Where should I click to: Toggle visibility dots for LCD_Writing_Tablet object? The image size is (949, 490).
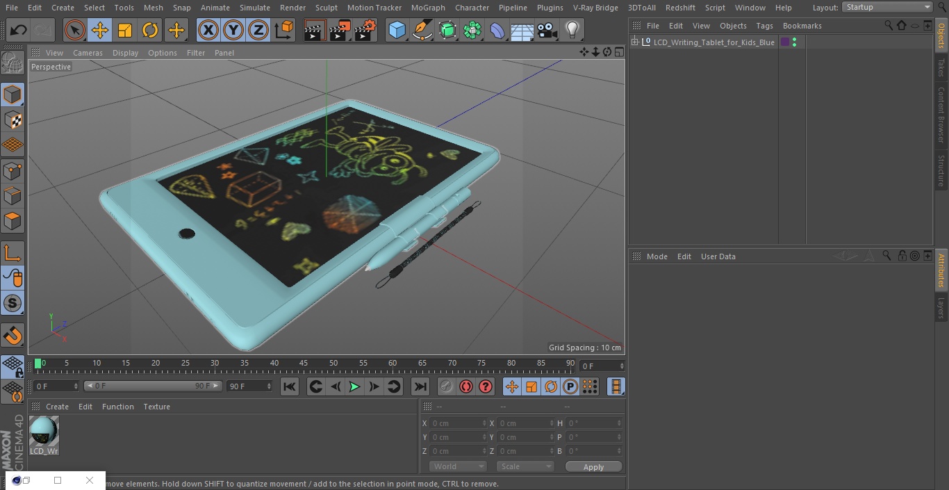[794, 42]
